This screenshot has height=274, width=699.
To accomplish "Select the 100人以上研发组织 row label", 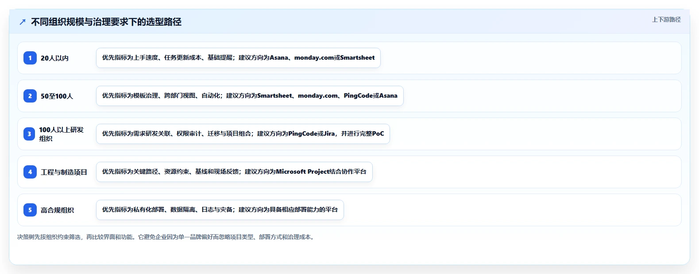I will coord(61,134).
